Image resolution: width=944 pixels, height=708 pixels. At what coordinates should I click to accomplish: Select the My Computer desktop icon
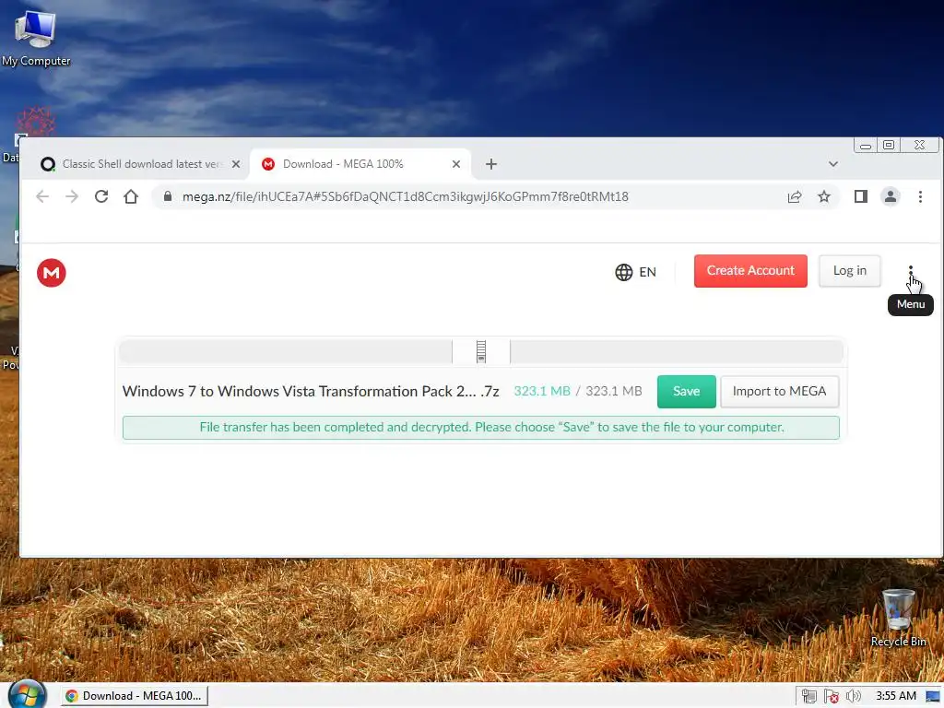(x=36, y=38)
